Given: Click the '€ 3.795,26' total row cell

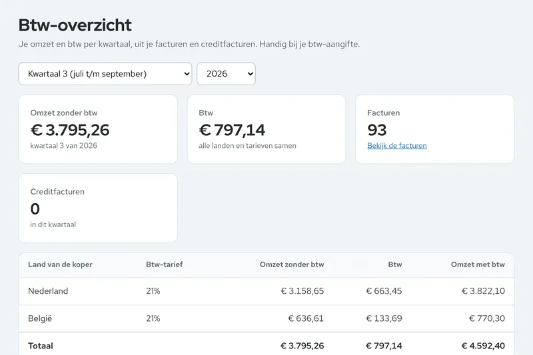Looking at the screenshot, I should [x=302, y=346].
